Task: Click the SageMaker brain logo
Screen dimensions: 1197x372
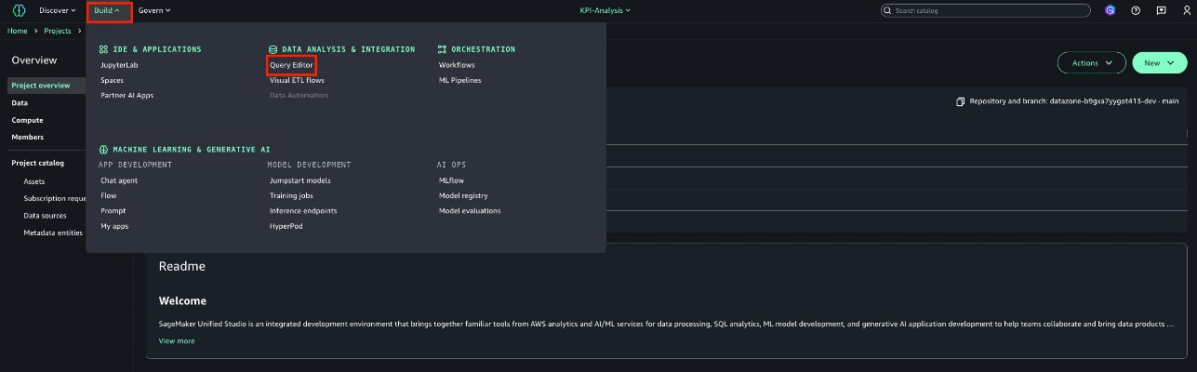Action: 19,10
